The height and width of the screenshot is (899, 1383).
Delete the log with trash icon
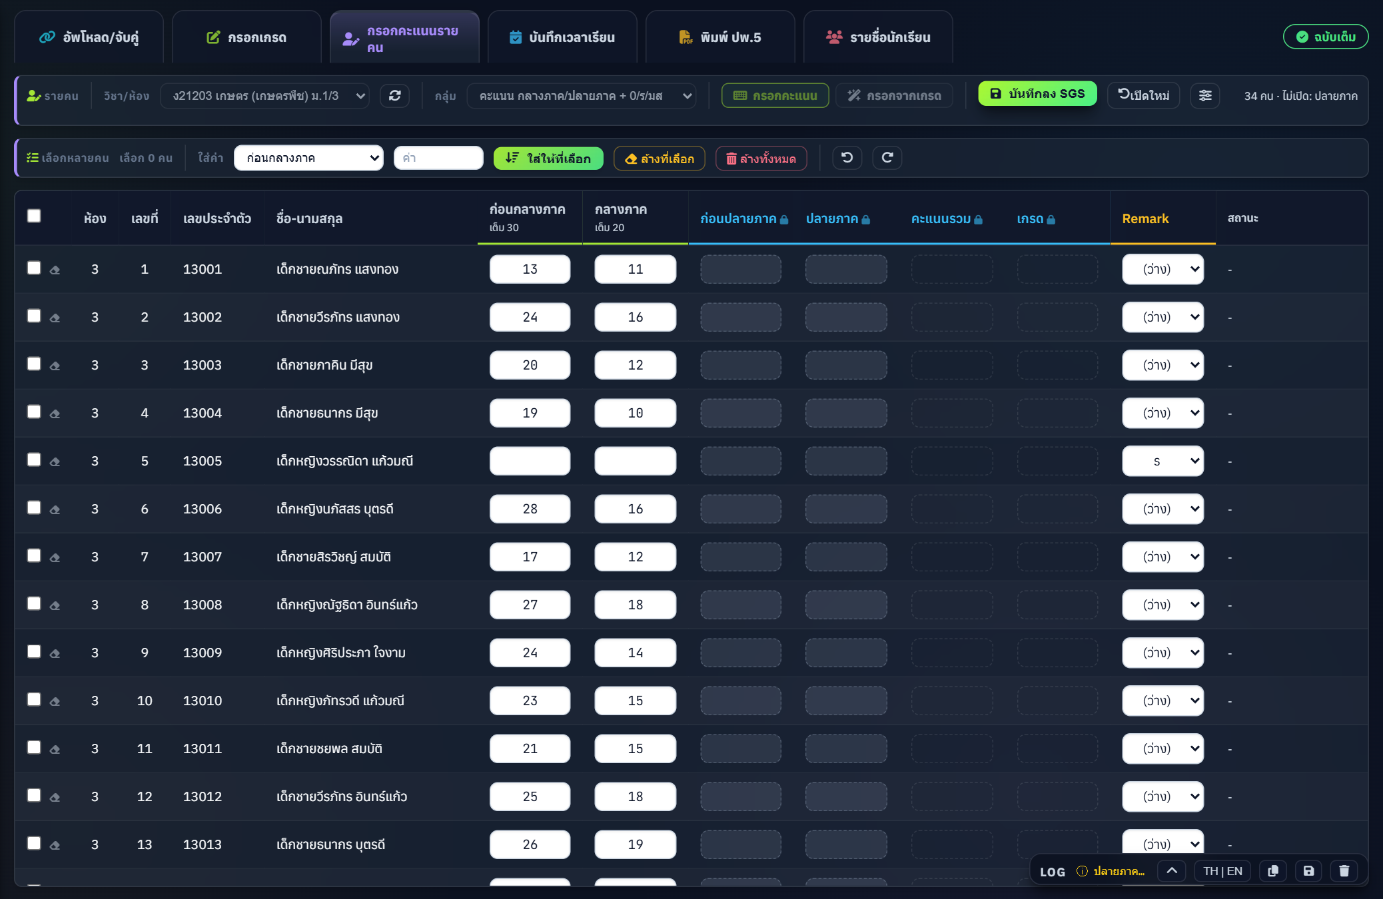pos(1344,870)
